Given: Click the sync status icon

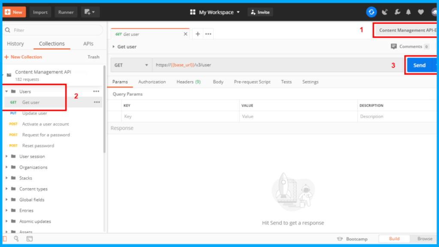Looking at the screenshot, I should 371,12.
